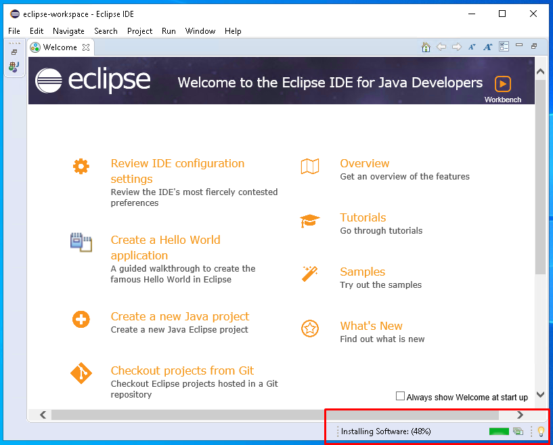Screen dimensions: 553x445
Task: Restore the Welcome view panel
Action: (x=534, y=46)
